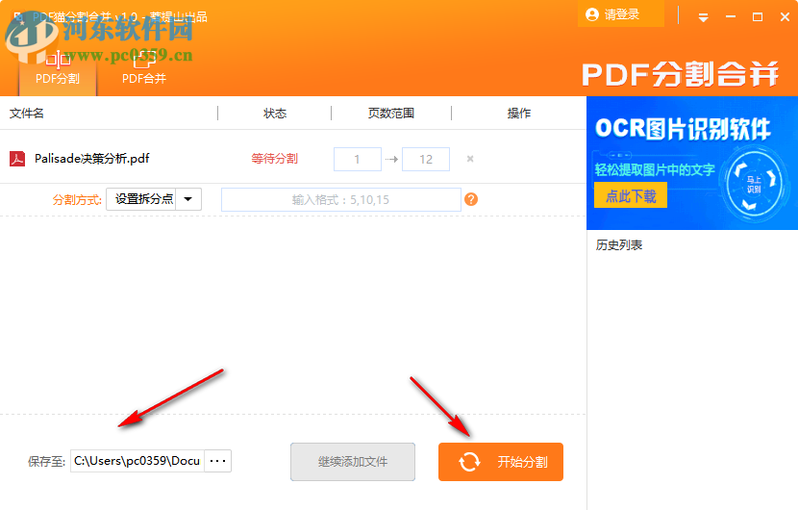This screenshot has width=798, height=510.
Task: Click the split points input field
Action: coord(341,200)
